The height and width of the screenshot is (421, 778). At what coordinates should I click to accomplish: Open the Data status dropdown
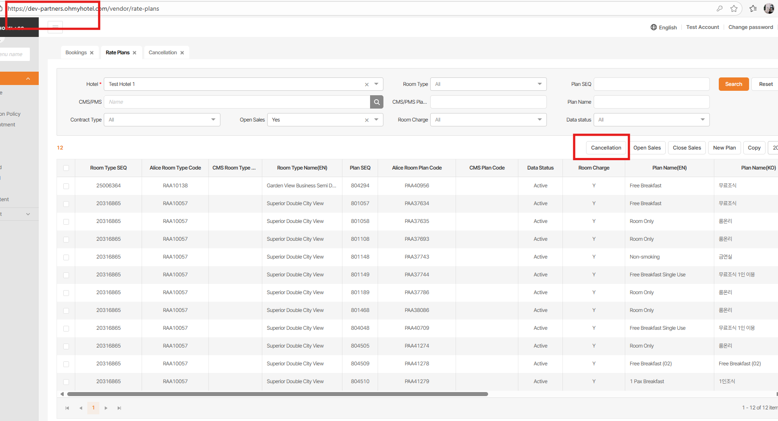[x=702, y=120]
